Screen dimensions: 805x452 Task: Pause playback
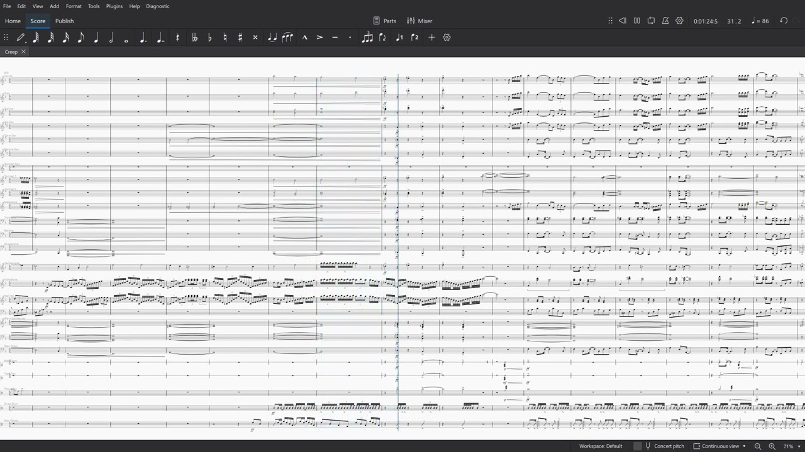pos(636,21)
